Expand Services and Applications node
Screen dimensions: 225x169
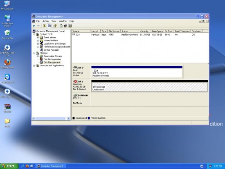point(34,65)
